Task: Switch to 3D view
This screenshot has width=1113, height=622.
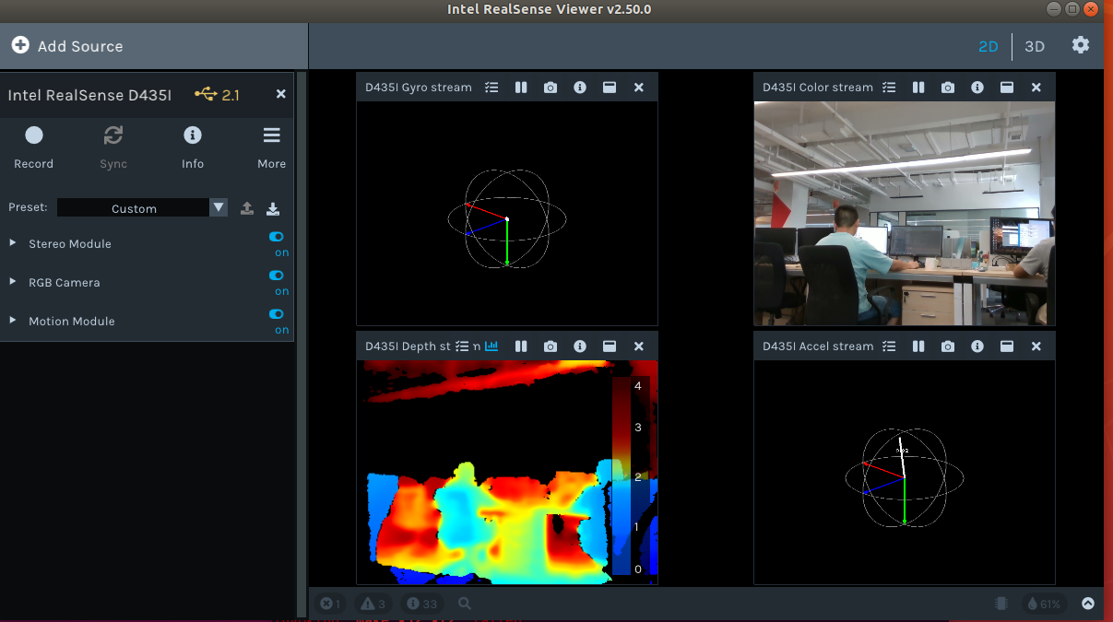Action: coord(1035,46)
